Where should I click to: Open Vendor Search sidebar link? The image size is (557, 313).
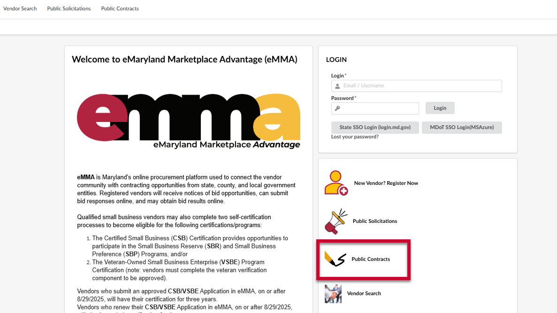pos(364,293)
